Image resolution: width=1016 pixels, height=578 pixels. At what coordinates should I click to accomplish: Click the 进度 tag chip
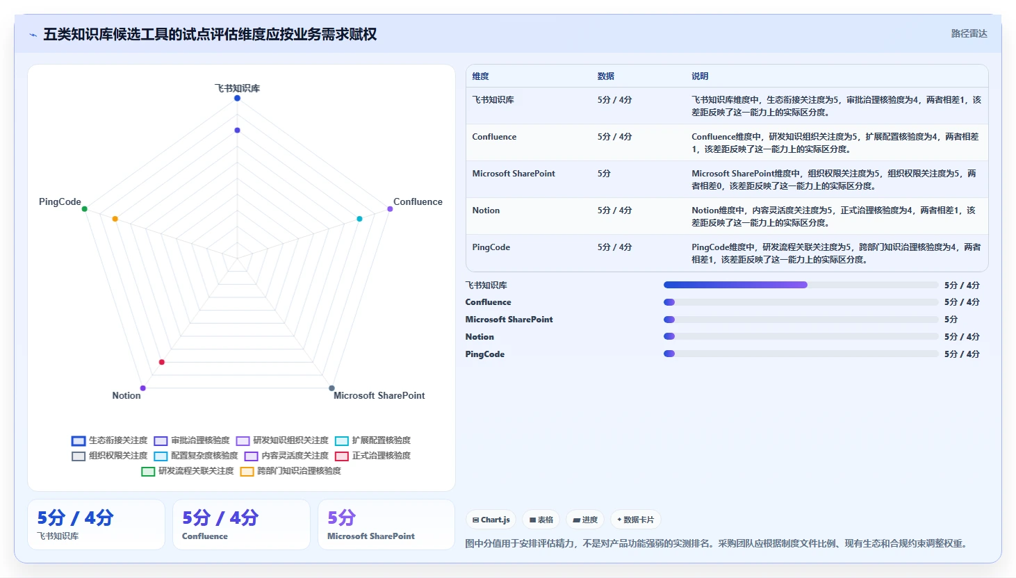pos(585,520)
